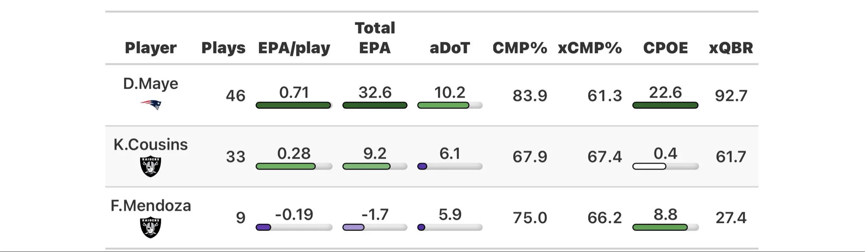Click the EPA/play column header

tap(294, 48)
